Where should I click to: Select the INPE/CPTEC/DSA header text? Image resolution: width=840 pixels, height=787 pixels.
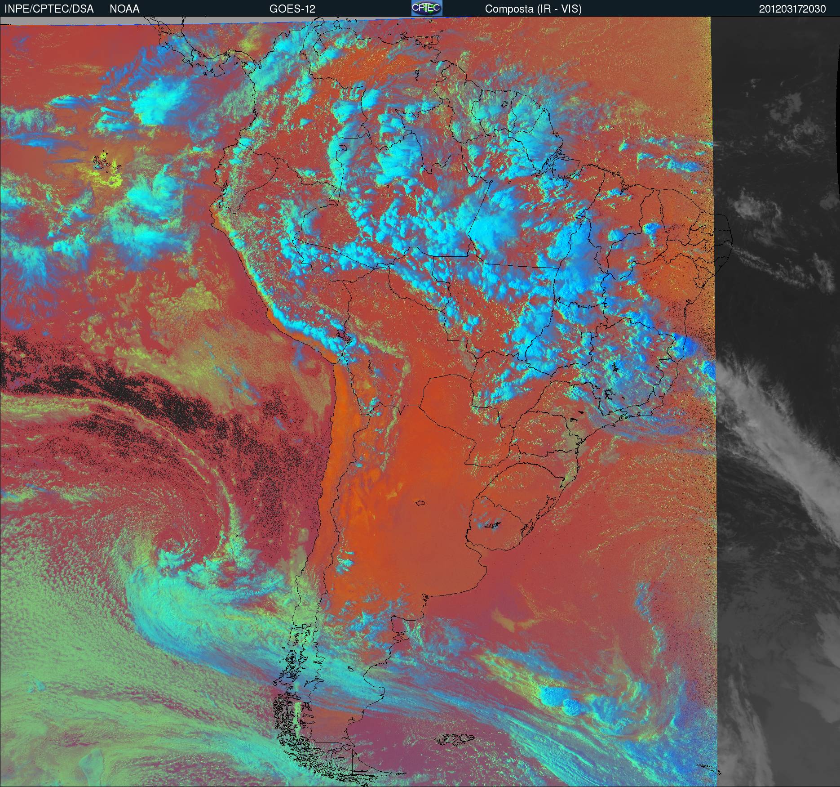pos(49,9)
